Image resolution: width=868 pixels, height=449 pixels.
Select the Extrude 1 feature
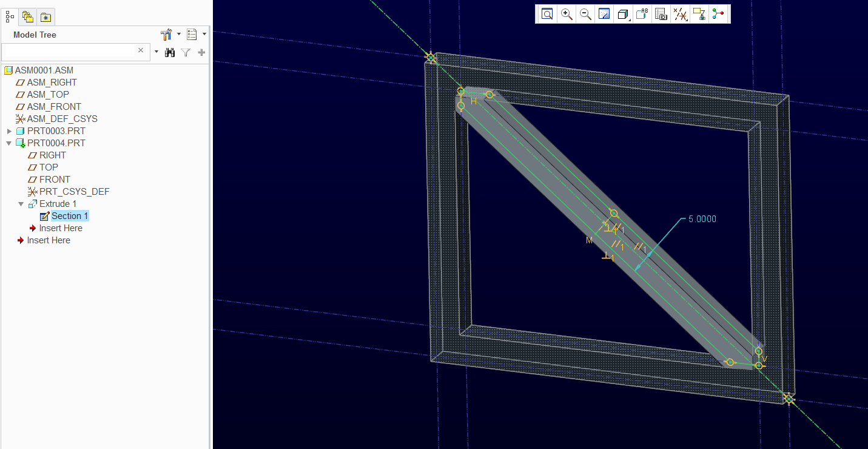58,204
